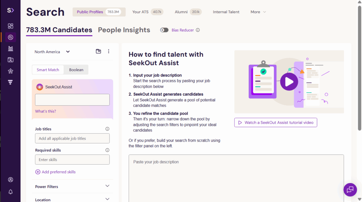This screenshot has height=202, width=362.
Task: Switch to the People Insights tab
Action: [124, 30]
